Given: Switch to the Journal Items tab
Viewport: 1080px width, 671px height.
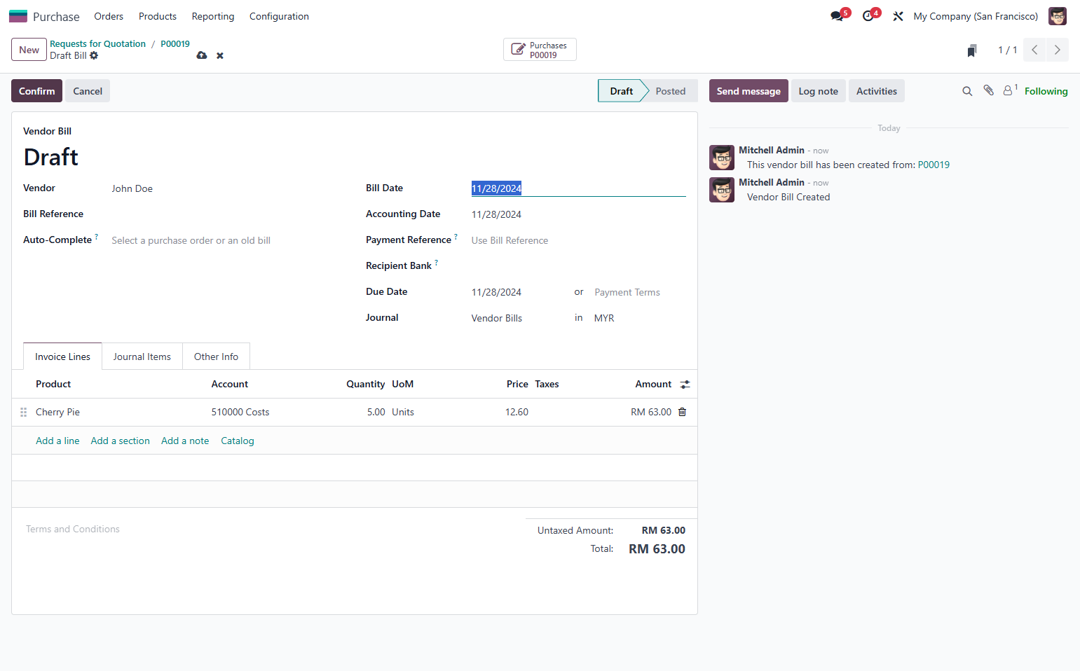Looking at the screenshot, I should (x=142, y=357).
